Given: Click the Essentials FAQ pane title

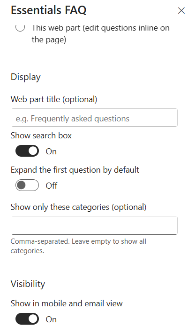Looking at the screenshot, I should (49, 10).
